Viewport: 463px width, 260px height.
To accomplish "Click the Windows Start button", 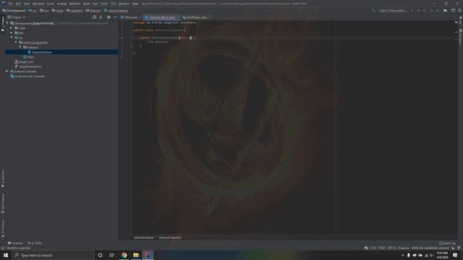I will tap(6, 255).
